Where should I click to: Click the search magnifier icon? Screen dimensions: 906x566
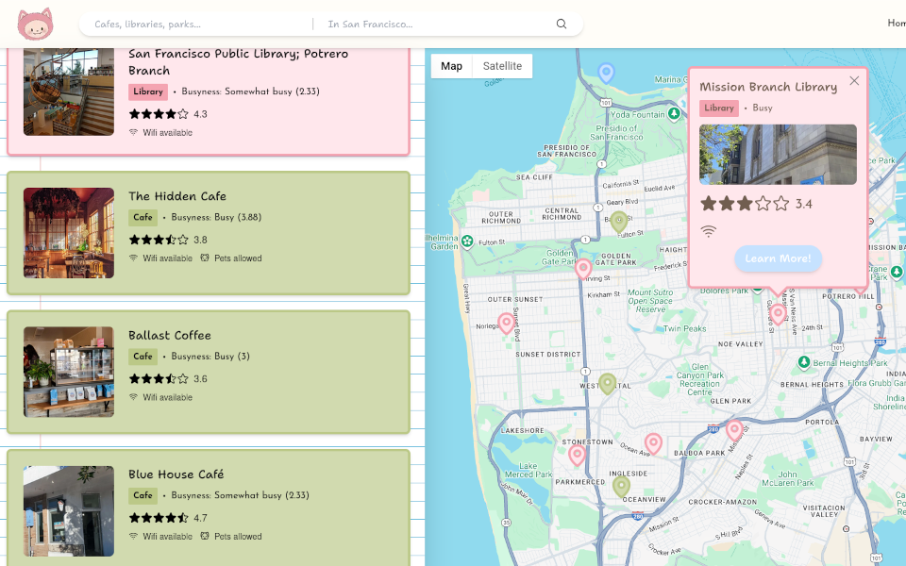coord(562,24)
